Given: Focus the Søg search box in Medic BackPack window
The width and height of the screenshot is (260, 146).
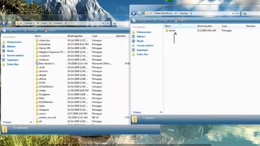Looking at the screenshot, I should click(x=250, y=13).
